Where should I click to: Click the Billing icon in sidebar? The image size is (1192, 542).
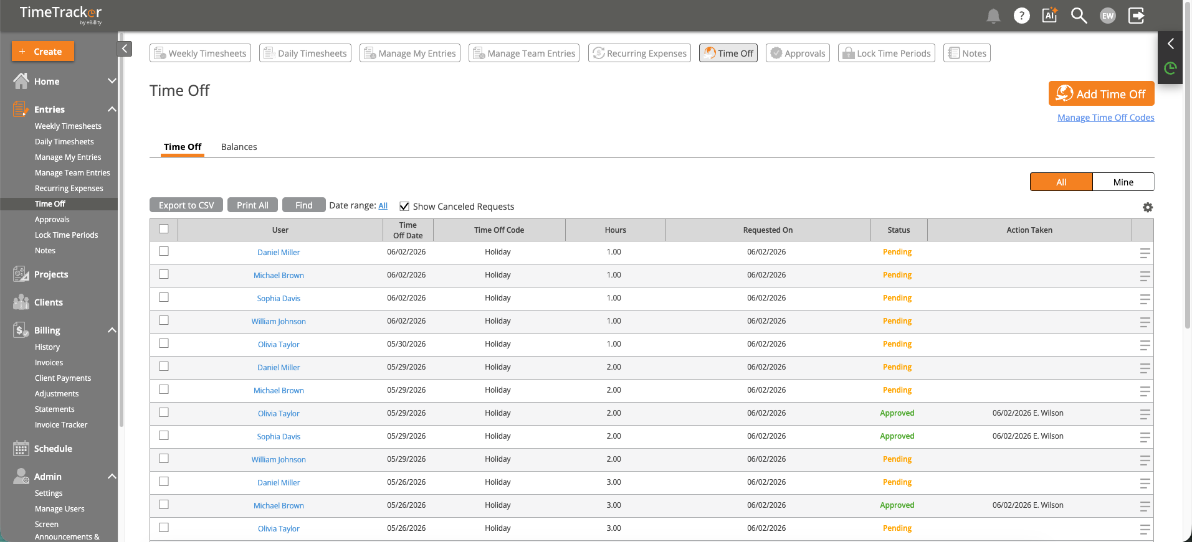(x=21, y=330)
